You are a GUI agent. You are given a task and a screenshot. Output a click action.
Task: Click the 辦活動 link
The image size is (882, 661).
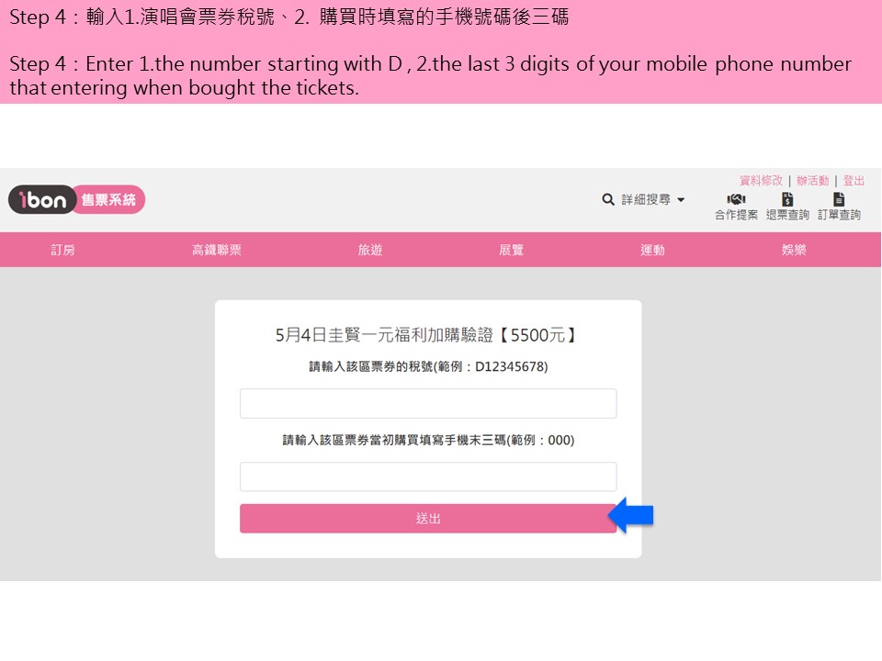pos(813,181)
